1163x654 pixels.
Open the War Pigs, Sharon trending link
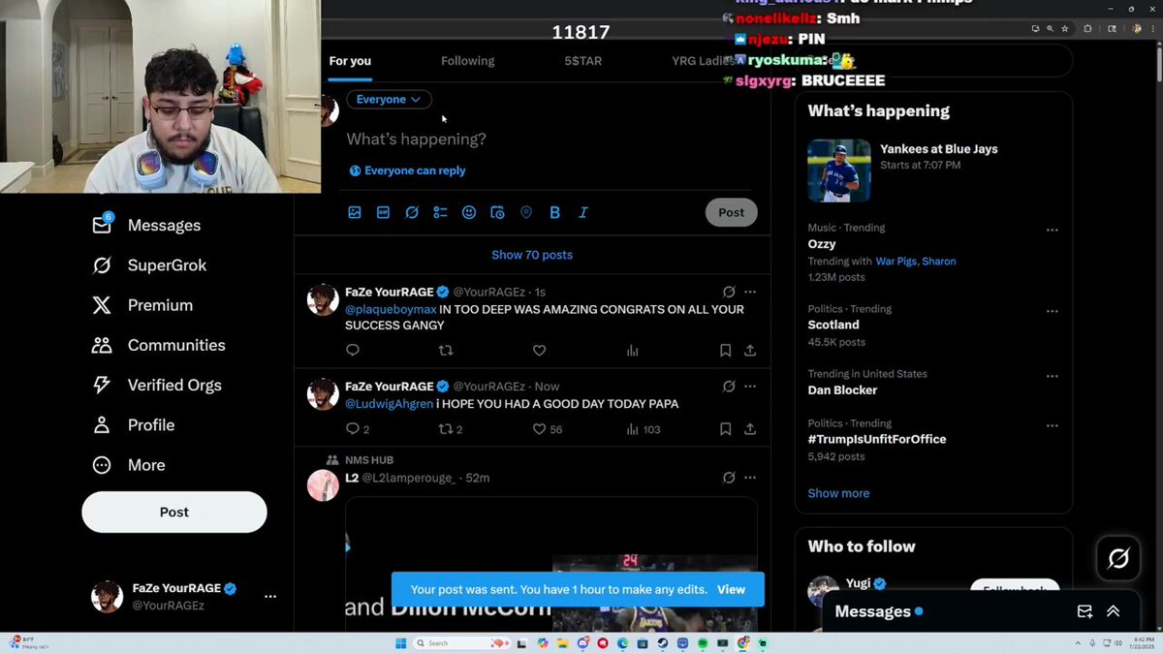(x=916, y=262)
